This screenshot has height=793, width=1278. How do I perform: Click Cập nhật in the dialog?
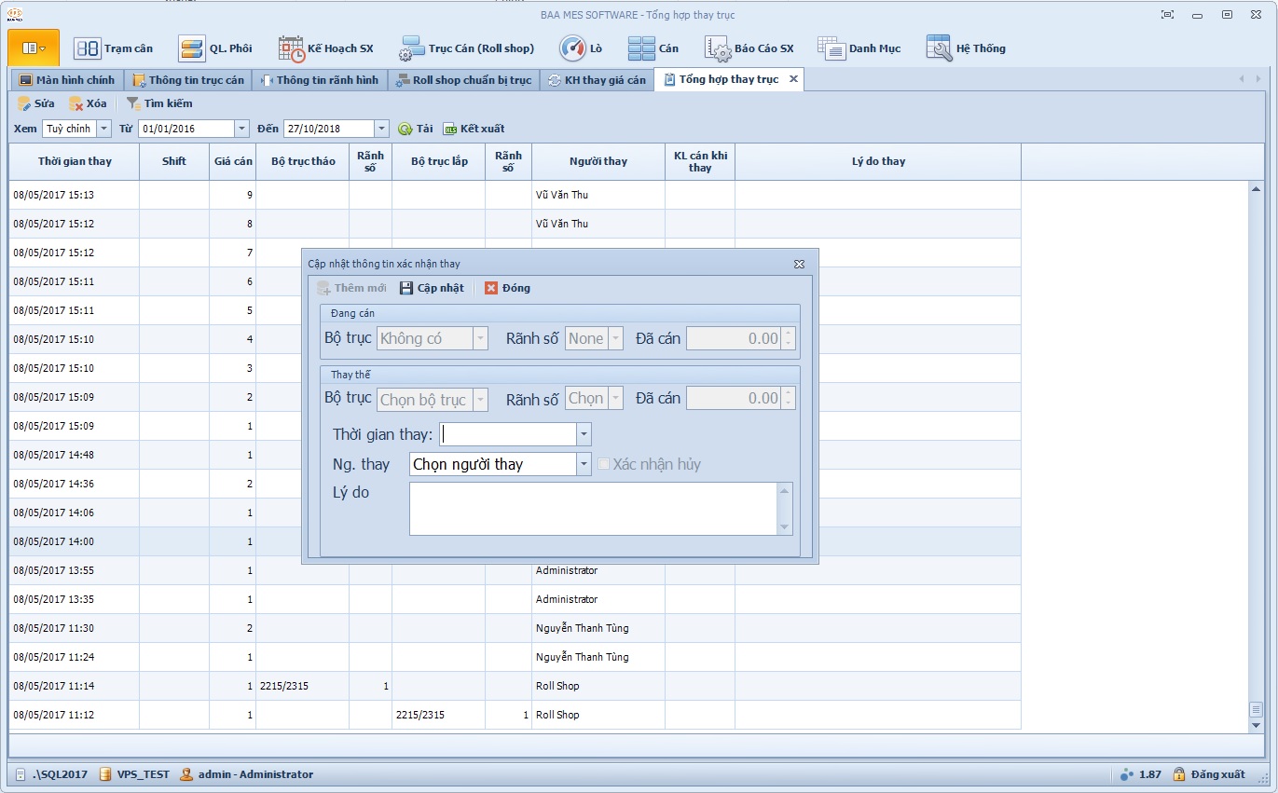coord(432,288)
